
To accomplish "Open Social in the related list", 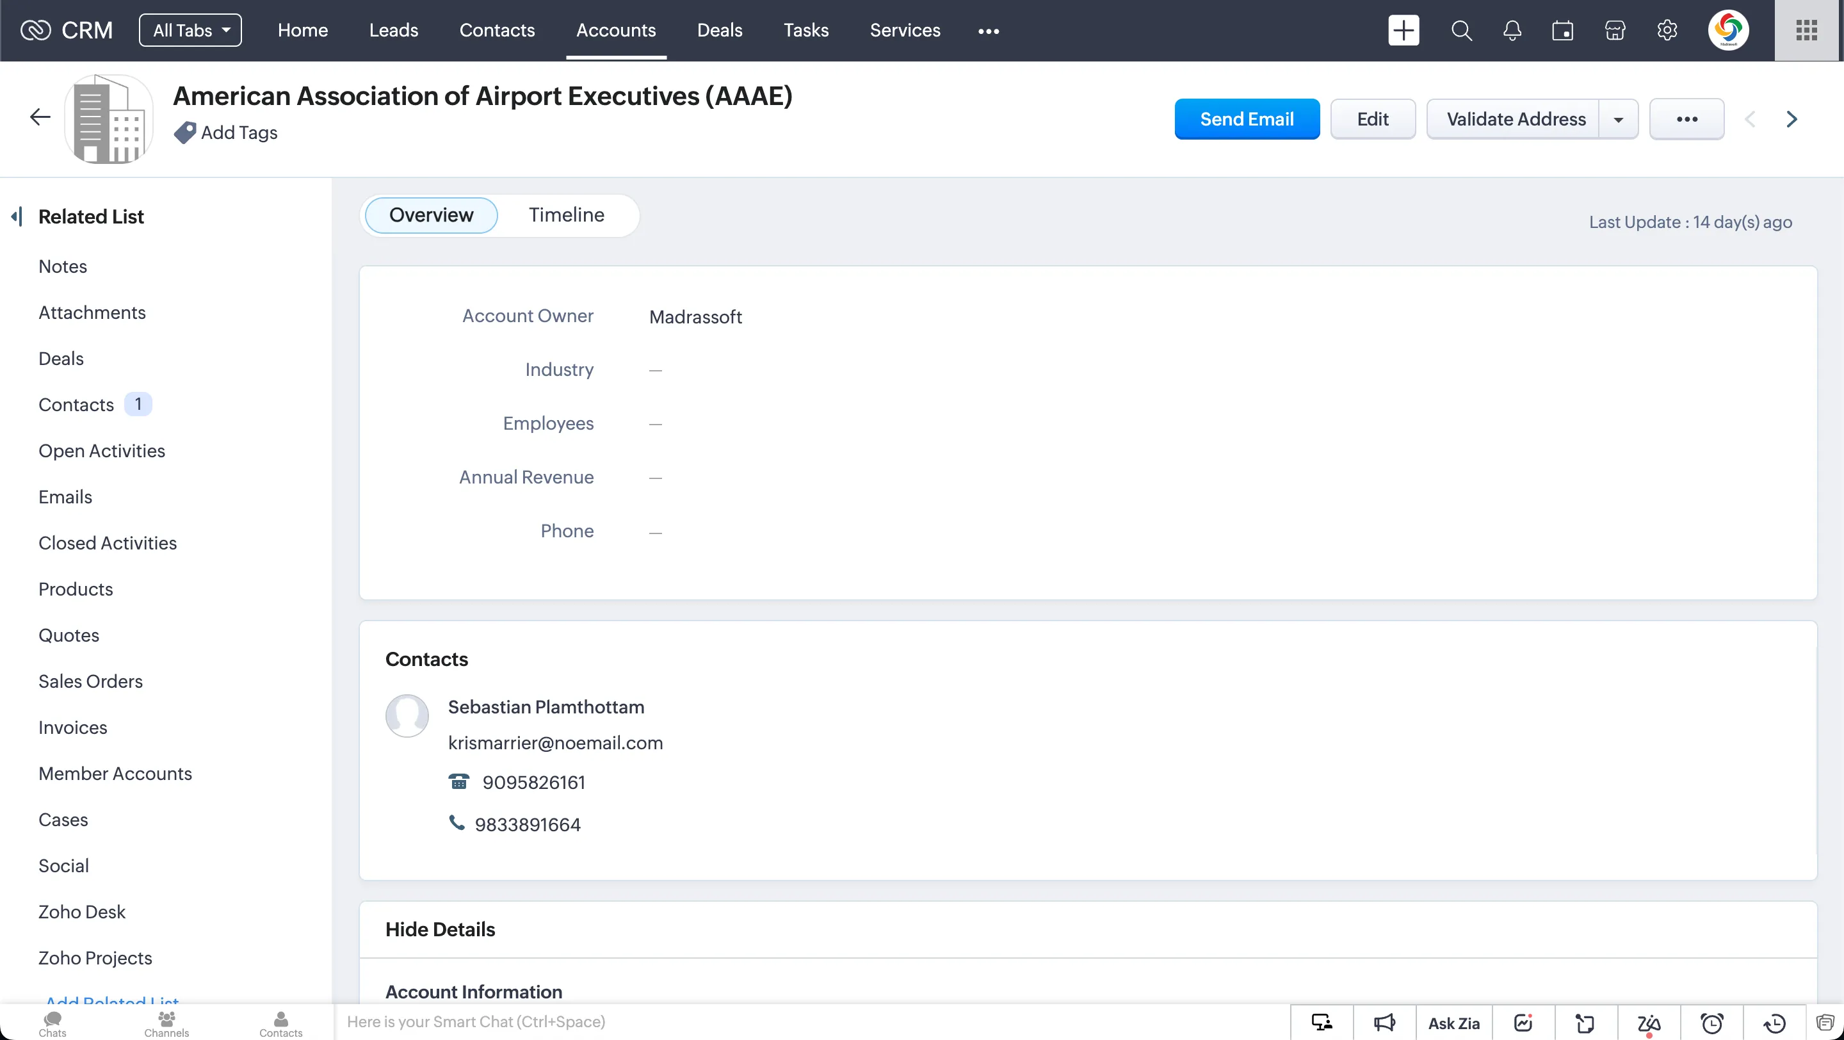I will pyautogui.click(x=64, y=865).
